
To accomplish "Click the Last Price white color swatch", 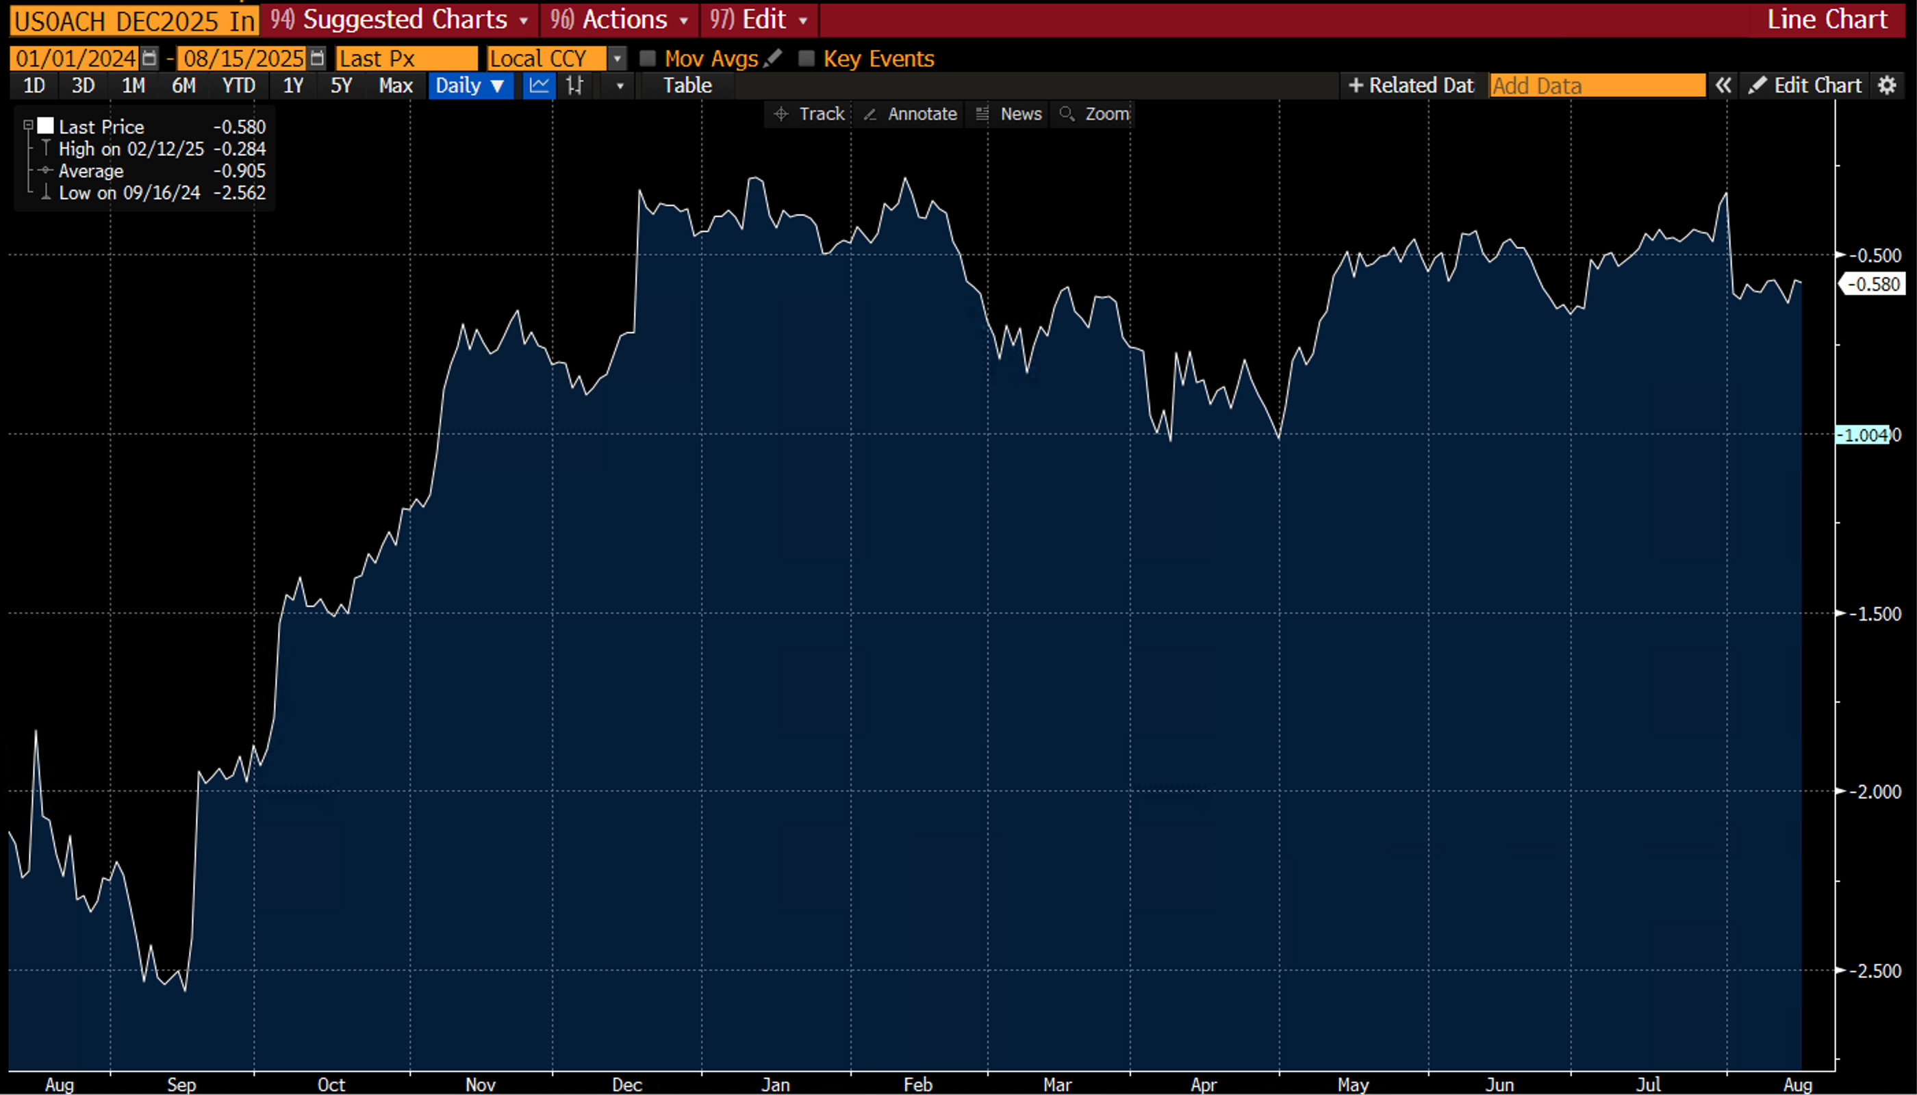I will click(x=46, y=126).
